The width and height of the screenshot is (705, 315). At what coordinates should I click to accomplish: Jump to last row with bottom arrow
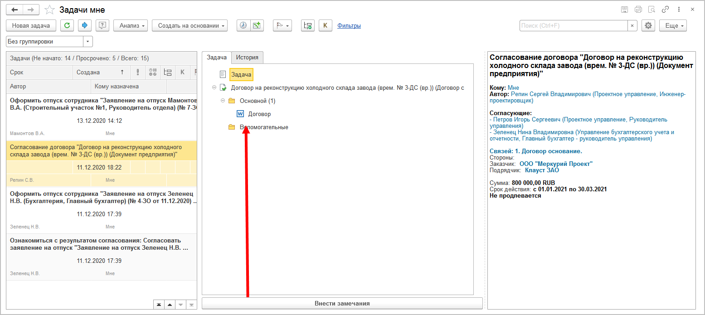[x=191, y=305]
